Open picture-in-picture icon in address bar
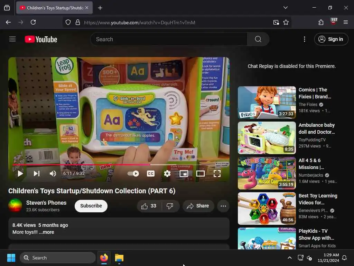354x266 pixels. (x=276, y=22)
